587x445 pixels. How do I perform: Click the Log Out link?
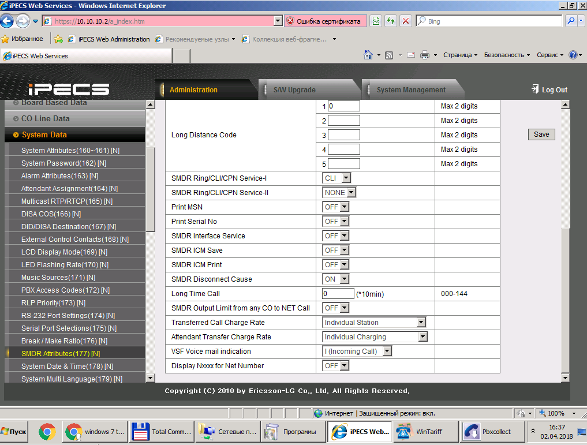[549, 89]
